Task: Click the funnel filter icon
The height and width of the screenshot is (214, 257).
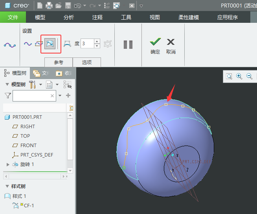Action: click(8, 96)
